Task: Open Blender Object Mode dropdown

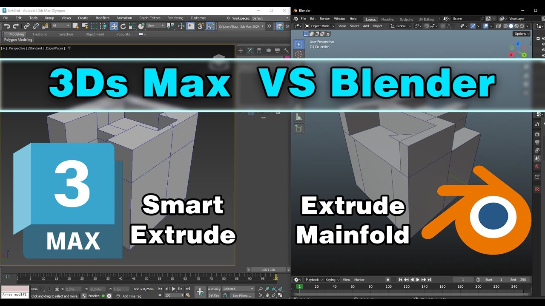Action: pyautogui.click(x=320, y=26)
